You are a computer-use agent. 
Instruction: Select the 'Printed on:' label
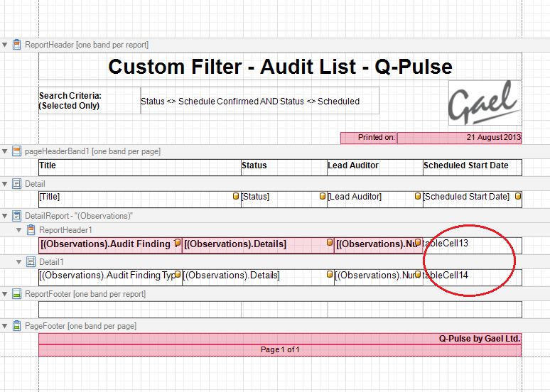(368, 138)
